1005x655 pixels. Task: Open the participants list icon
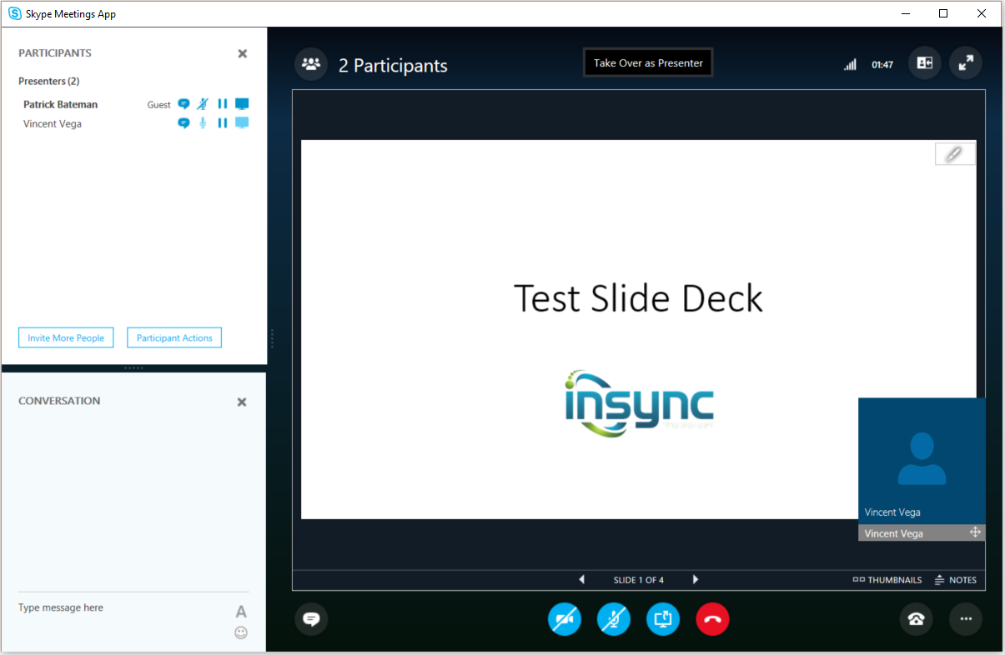click(x=311, y=63)
